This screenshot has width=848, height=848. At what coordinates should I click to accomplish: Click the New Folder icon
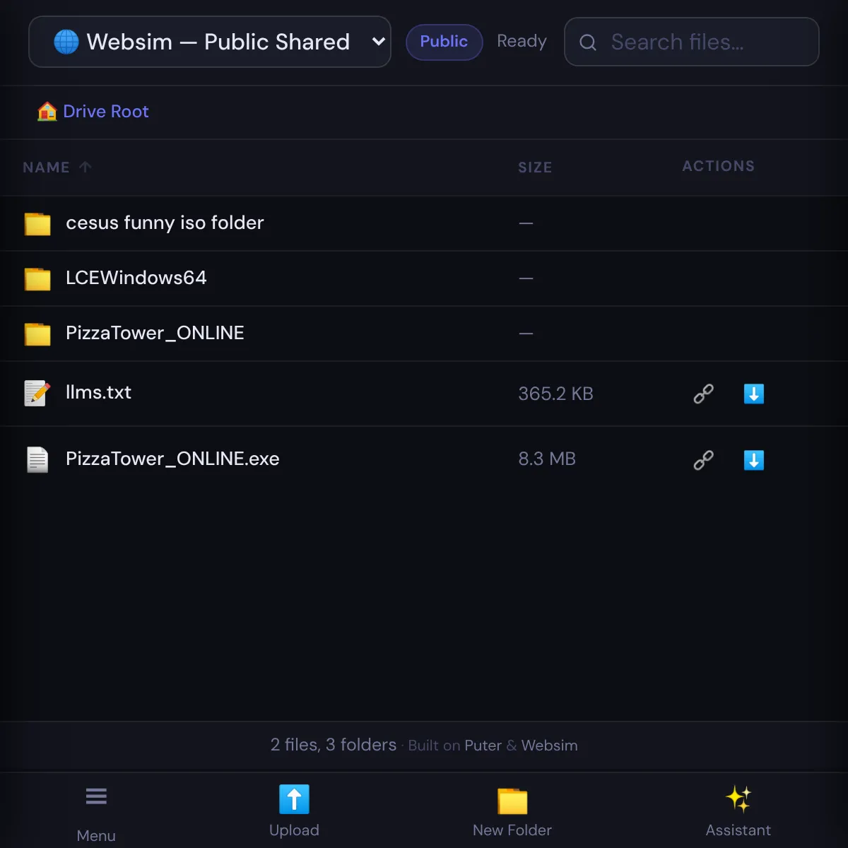pos(512,801)
